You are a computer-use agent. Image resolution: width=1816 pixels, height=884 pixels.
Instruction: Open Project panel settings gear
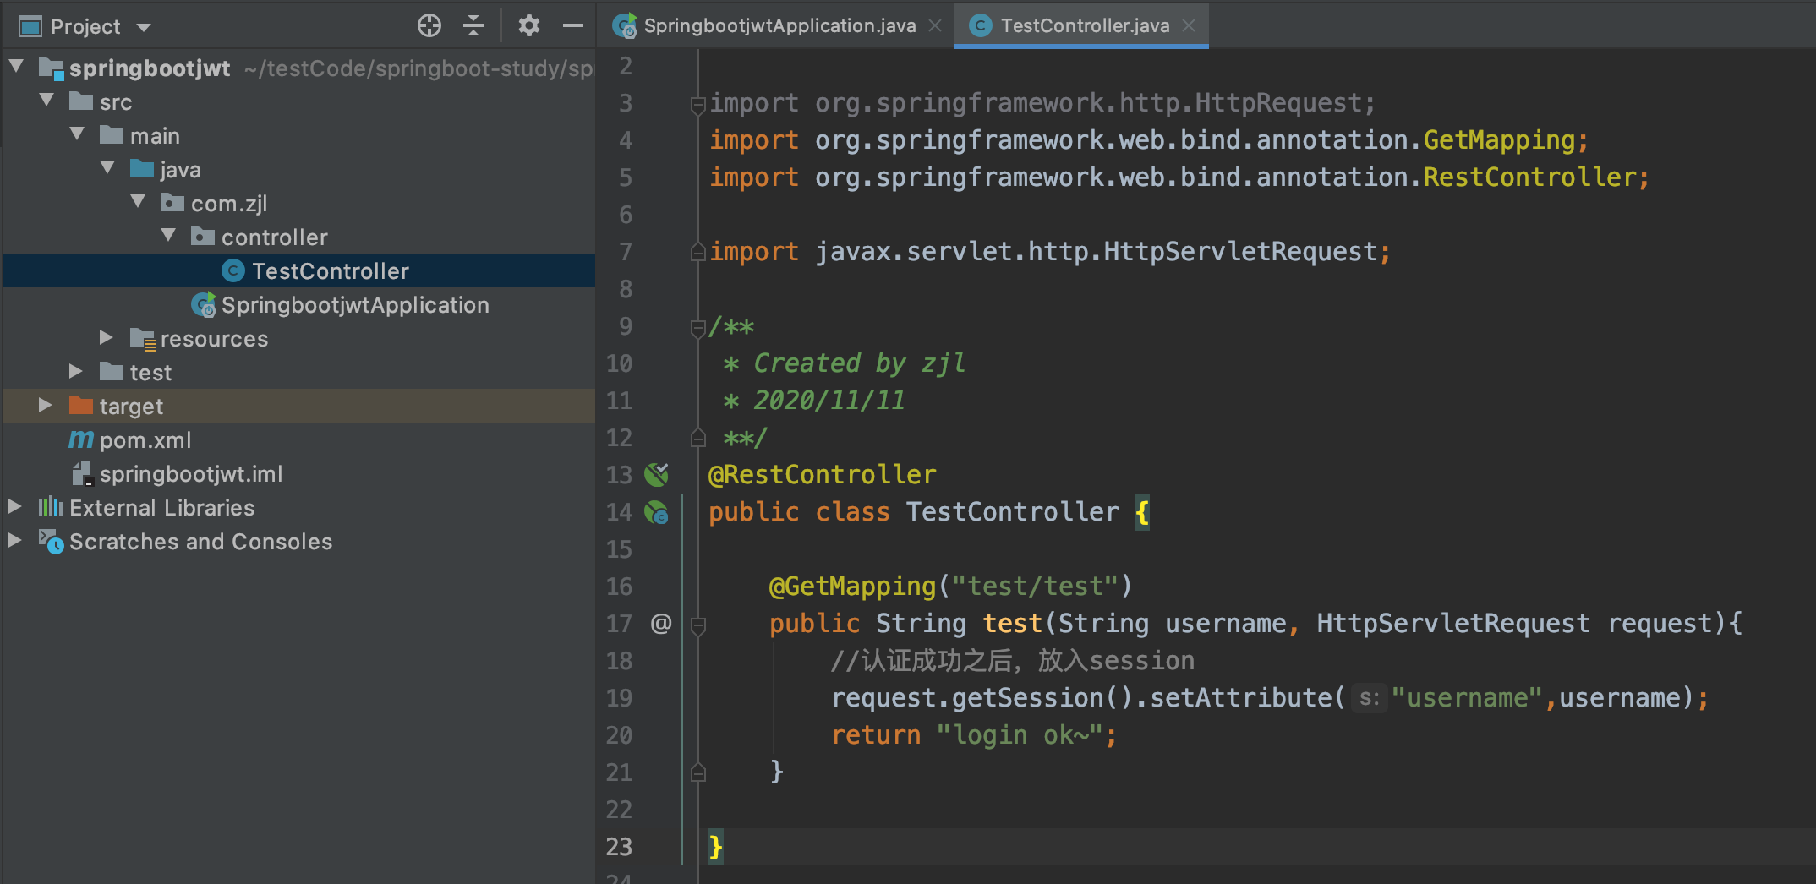click(529, 26)
